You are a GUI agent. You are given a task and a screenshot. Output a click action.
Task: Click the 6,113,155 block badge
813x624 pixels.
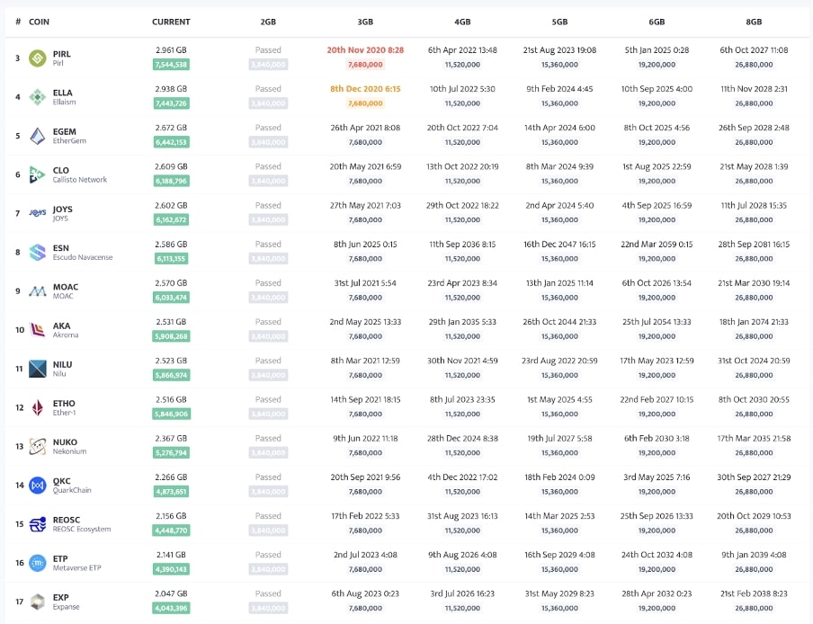(171, 259)
